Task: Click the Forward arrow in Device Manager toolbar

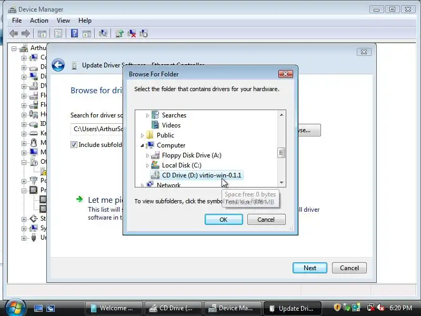Action: (x=25, y=34)
